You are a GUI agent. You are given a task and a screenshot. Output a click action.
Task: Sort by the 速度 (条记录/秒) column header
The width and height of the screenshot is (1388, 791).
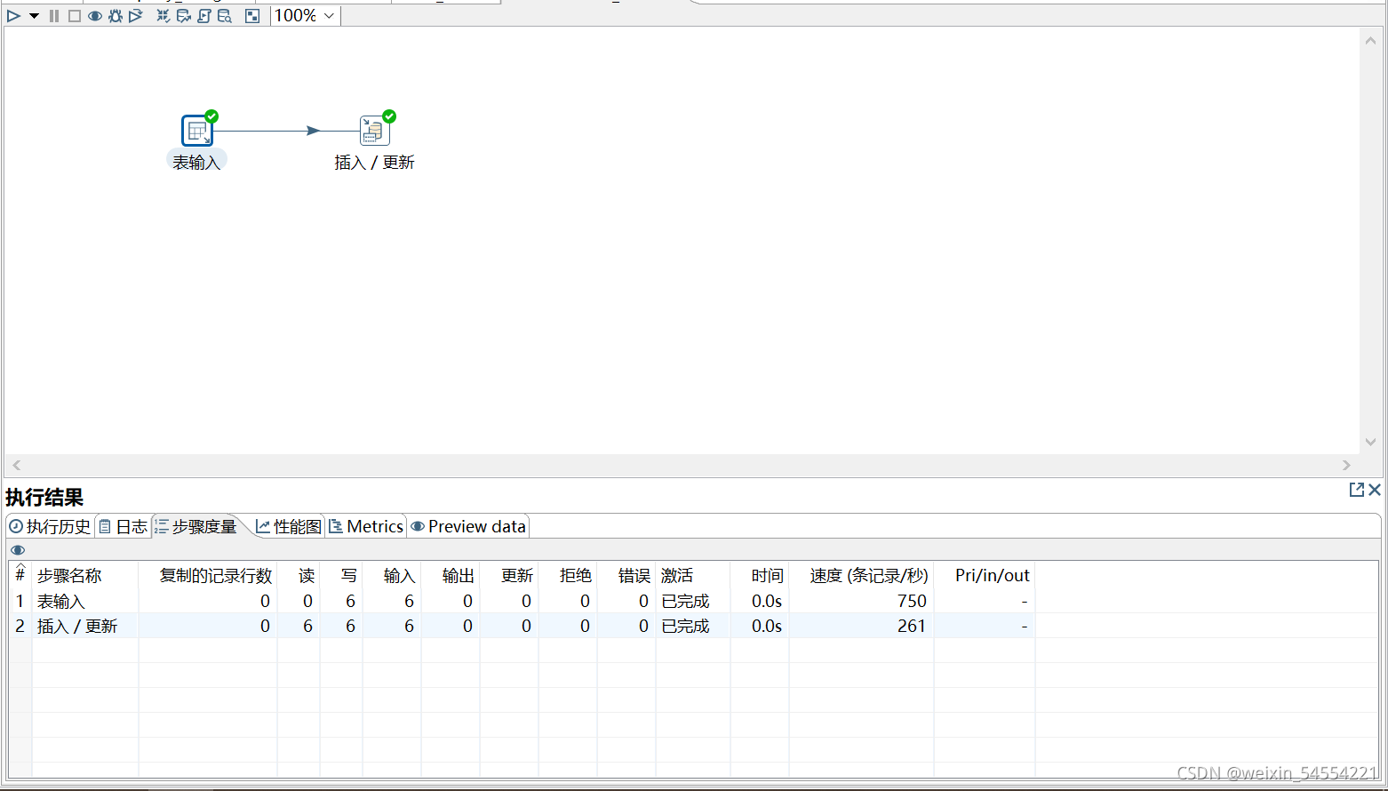click(862, 575)
